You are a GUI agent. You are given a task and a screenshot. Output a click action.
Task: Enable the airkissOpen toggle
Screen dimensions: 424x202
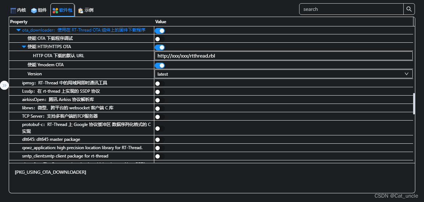coord(159,100)
